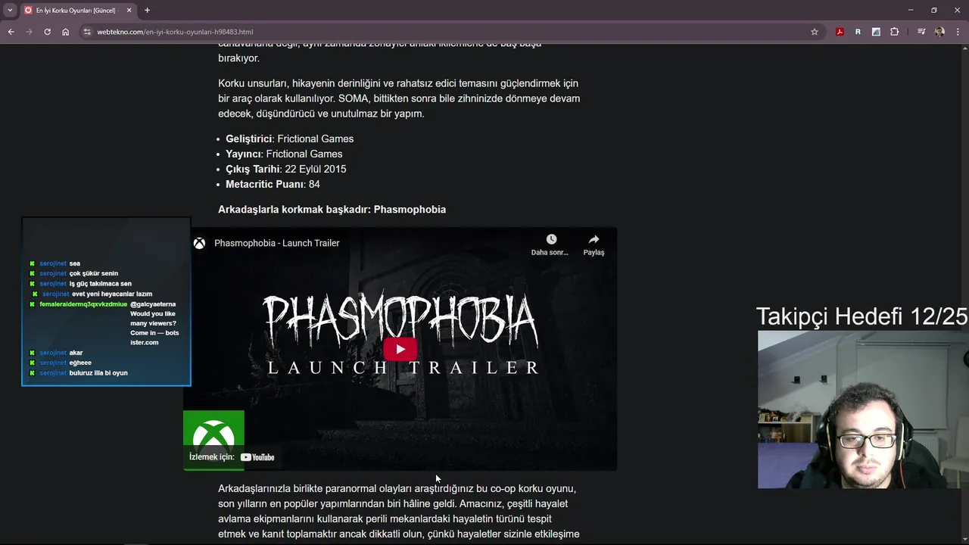
Task: Click the Kick badge beside the 'akar' message
Action: point(32,353)
